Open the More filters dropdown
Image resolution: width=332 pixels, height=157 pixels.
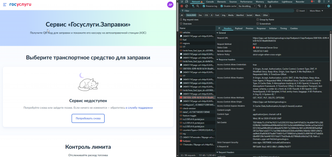(x=316, y=10)
